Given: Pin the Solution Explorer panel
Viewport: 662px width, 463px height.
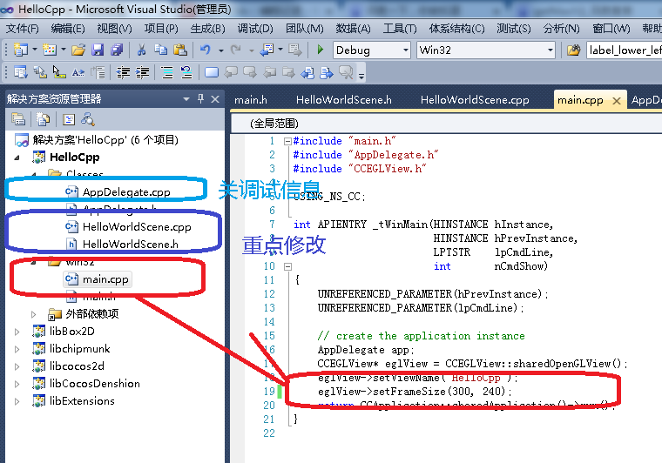Looking at the screenshot, I should pos(200,98).
